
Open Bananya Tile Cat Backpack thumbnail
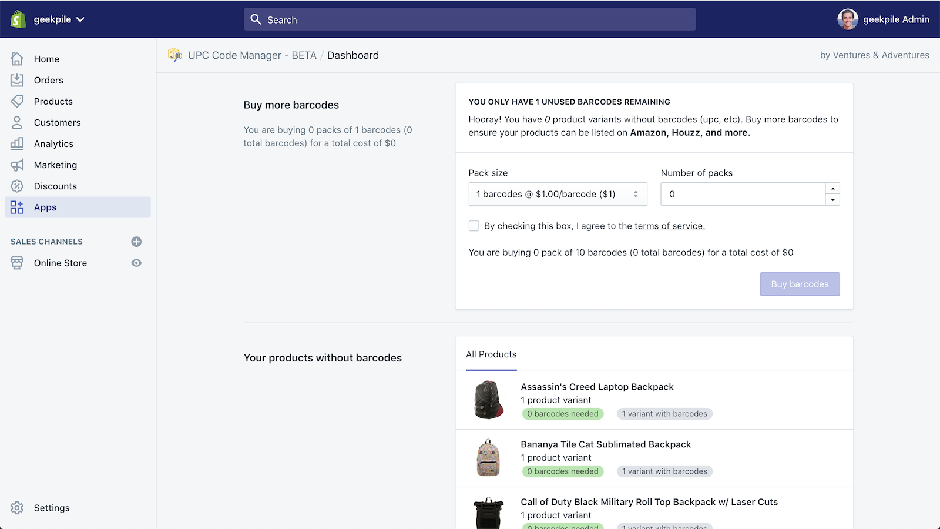[489, 457]
